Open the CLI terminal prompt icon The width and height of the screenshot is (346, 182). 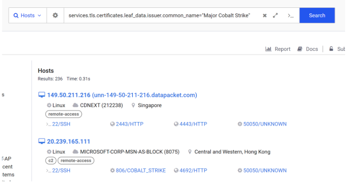coord(291,16)
